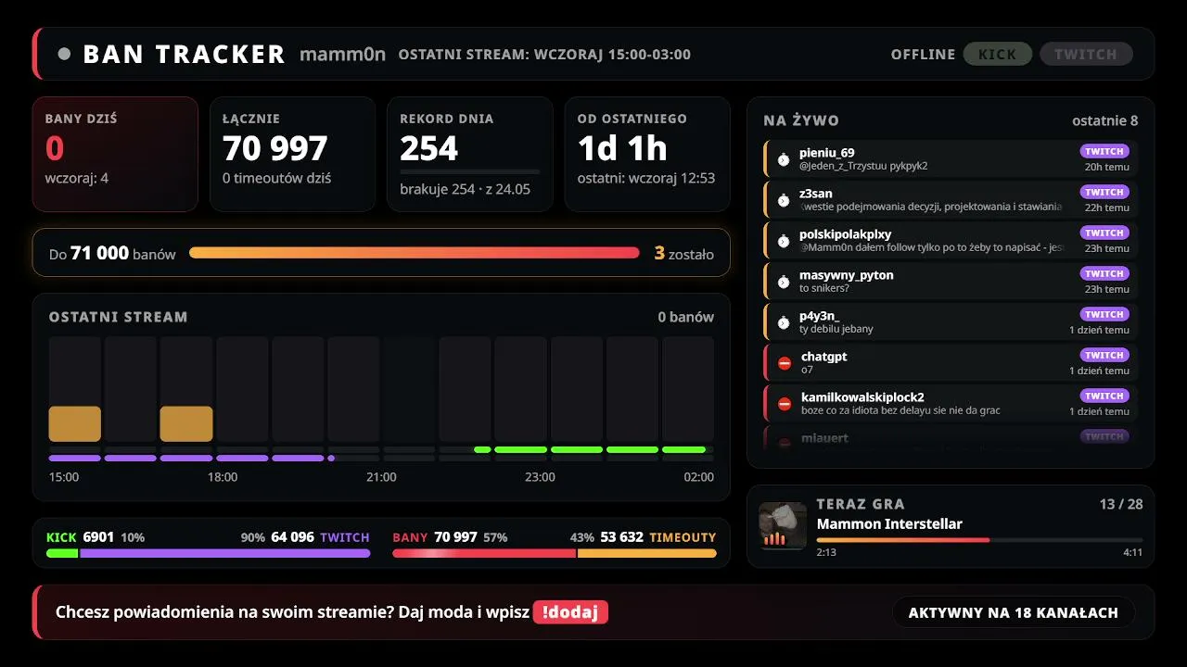Click the timeout stopwatch icon beside pieniu_69
Viewport: 1187px width, 667px height.
pyautogui.click(x=784, y=159)
